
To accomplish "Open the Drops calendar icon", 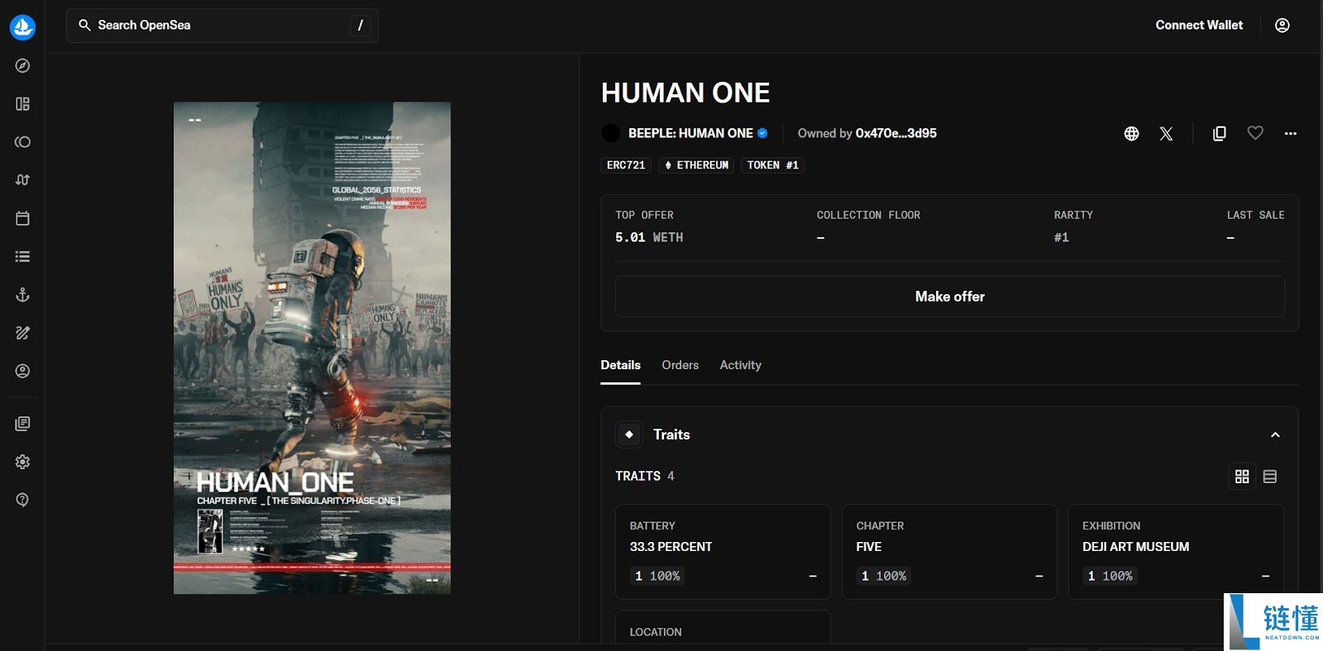I will 22,218.
